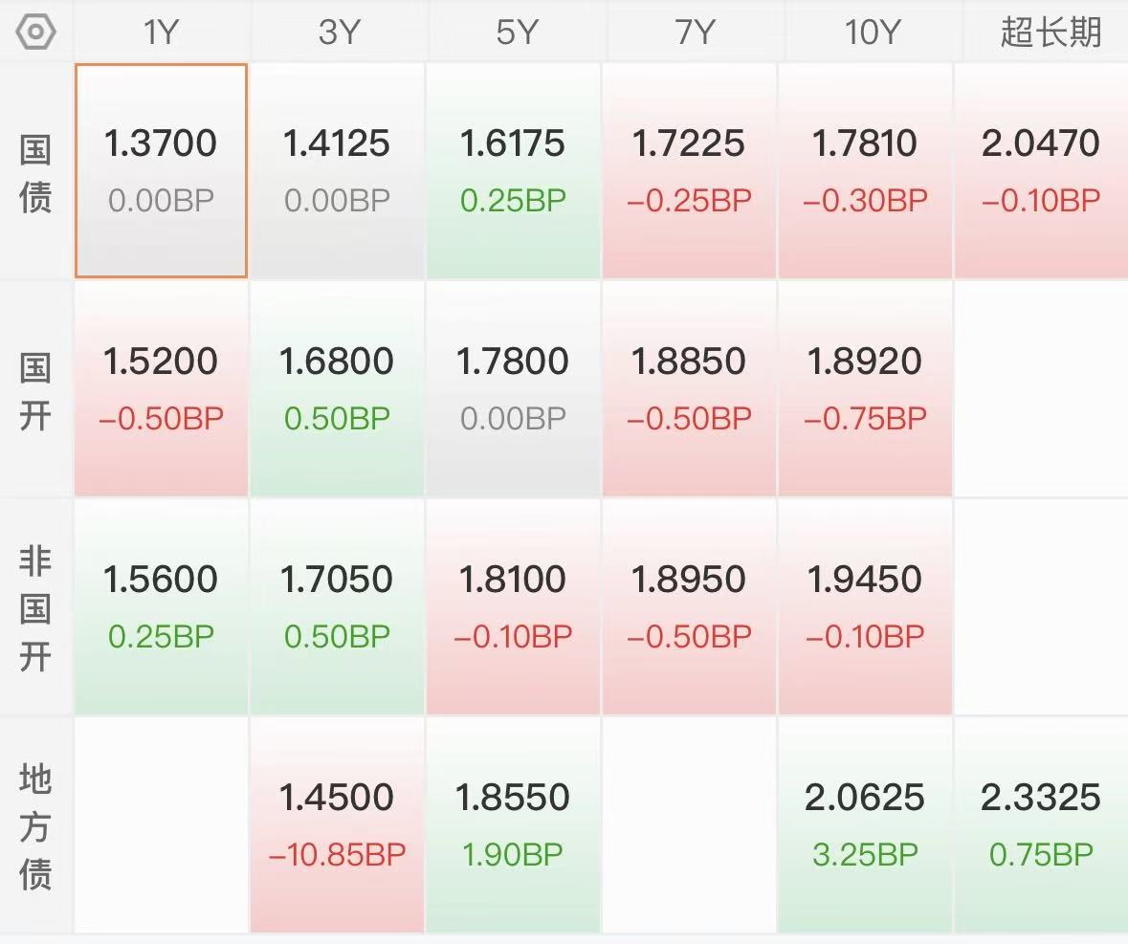Select the 非国开 7Y cell 1.8950
Screen dimensions: 1128x944
689,606
